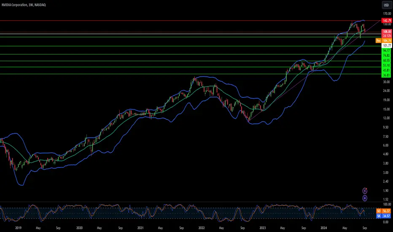Image resolution: width=393 pixels, height=232 pixels.
Task: Click the 2019 marker on time axis
Action: click(x=18, y=228)
